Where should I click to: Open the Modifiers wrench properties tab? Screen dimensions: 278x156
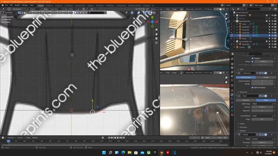point(232,95)
